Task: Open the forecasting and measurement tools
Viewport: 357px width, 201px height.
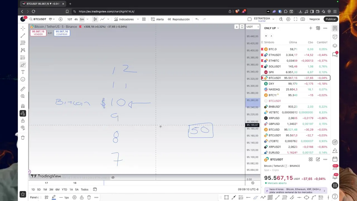Action: coord(23,58)
